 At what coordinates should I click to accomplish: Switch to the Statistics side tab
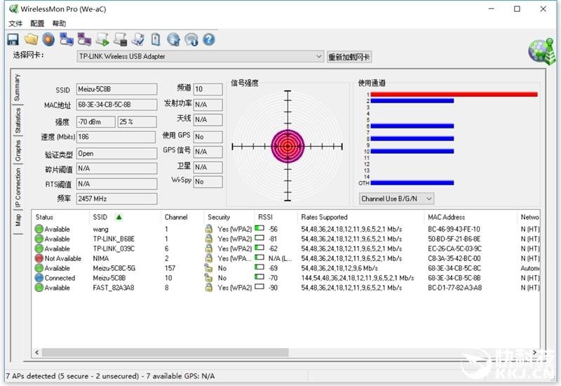(18, 121)
